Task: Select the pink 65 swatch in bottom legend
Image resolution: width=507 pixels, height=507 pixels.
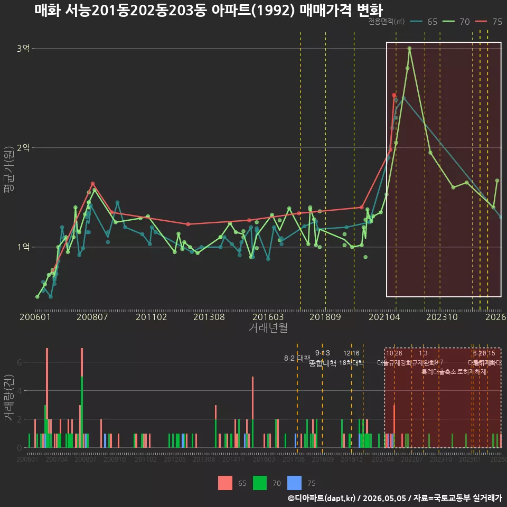Action: click(x=225, y=483)
